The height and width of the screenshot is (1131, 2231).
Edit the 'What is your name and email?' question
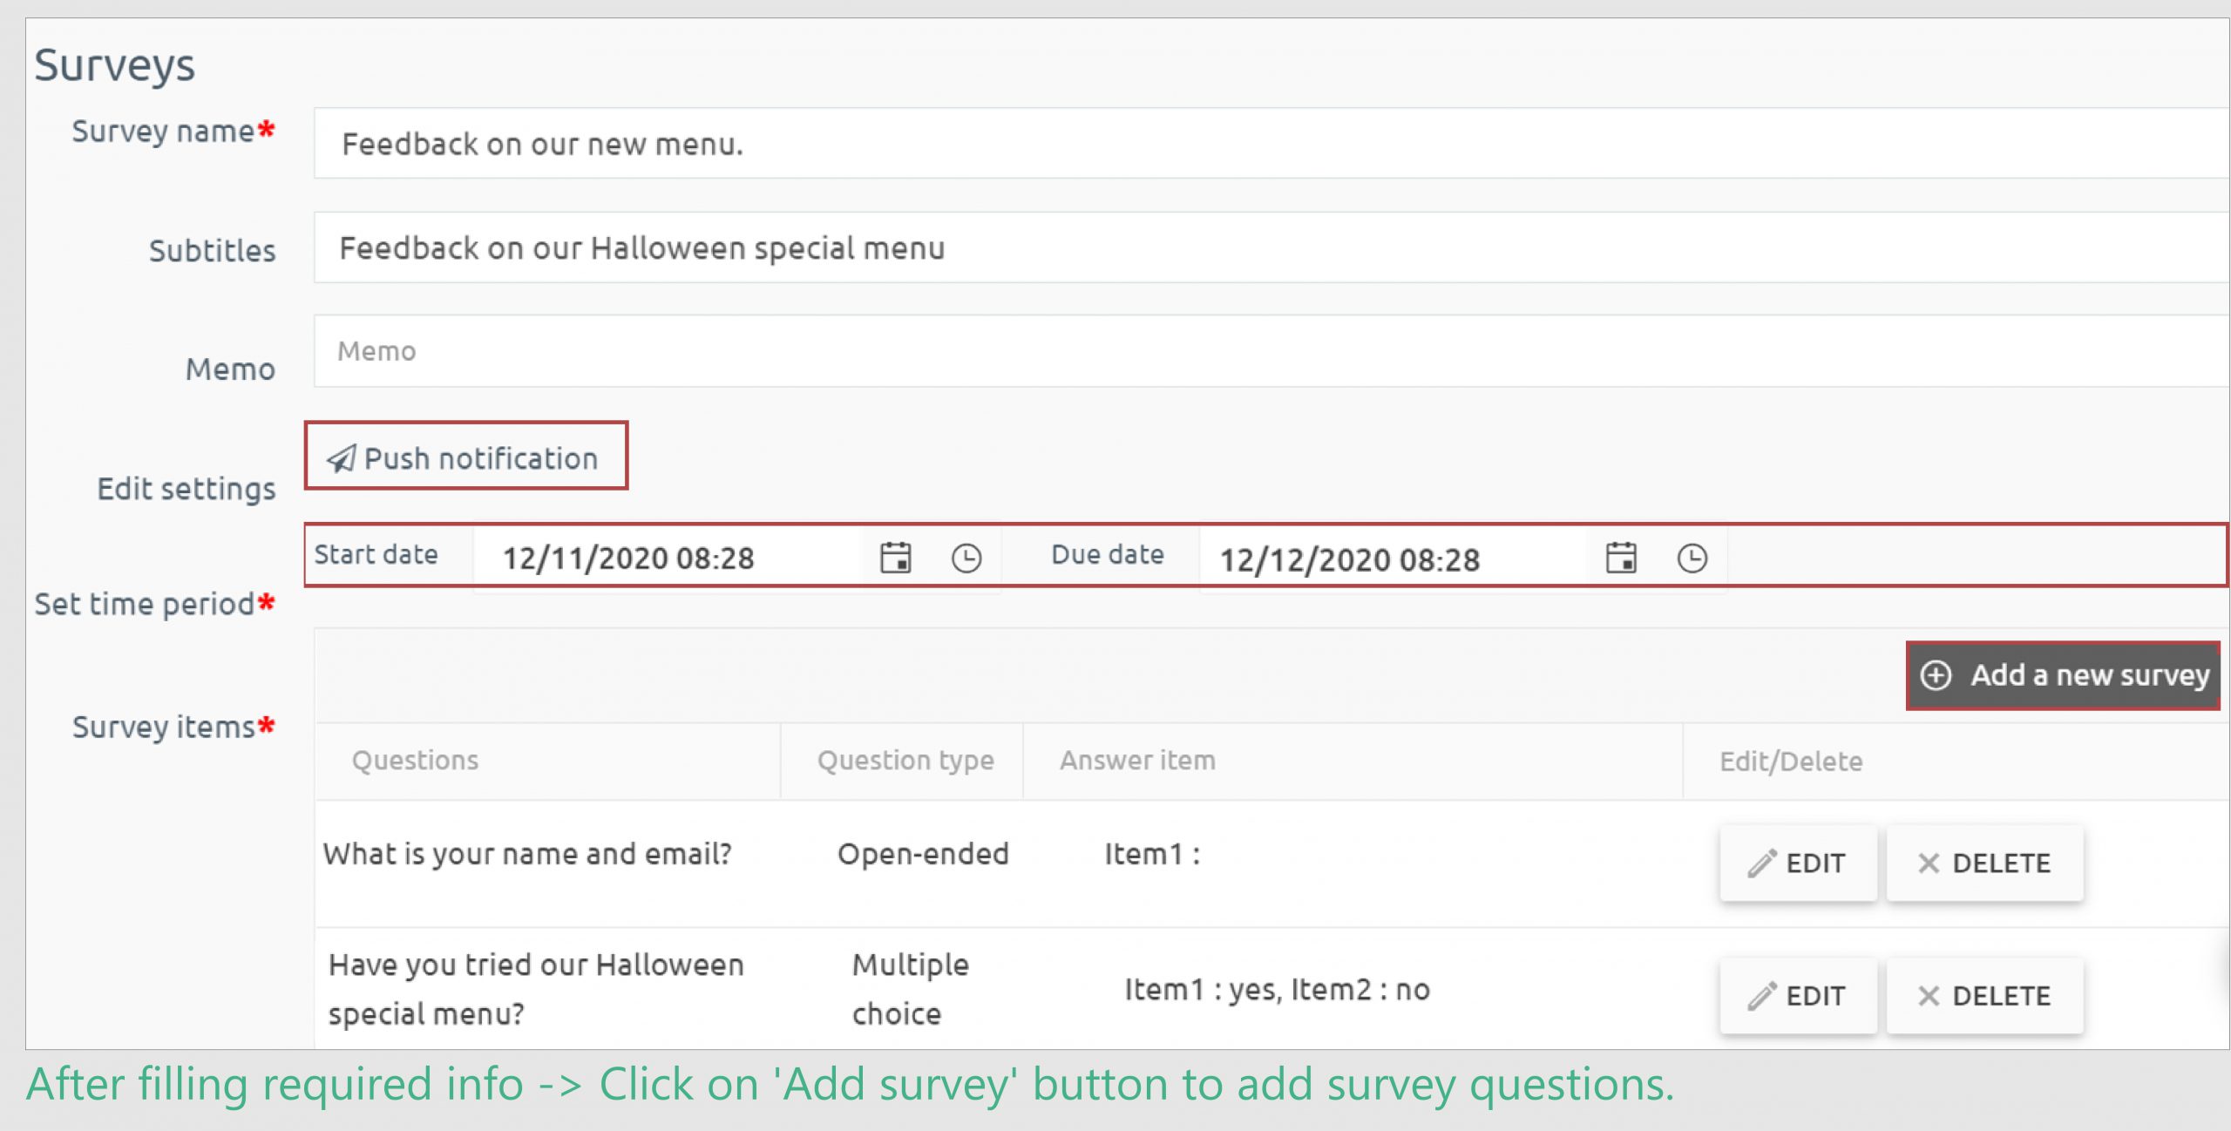1798,863
